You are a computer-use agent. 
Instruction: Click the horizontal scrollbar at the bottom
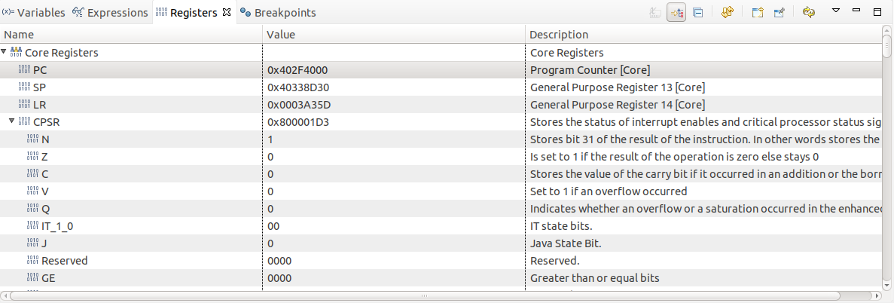[444, 296]
